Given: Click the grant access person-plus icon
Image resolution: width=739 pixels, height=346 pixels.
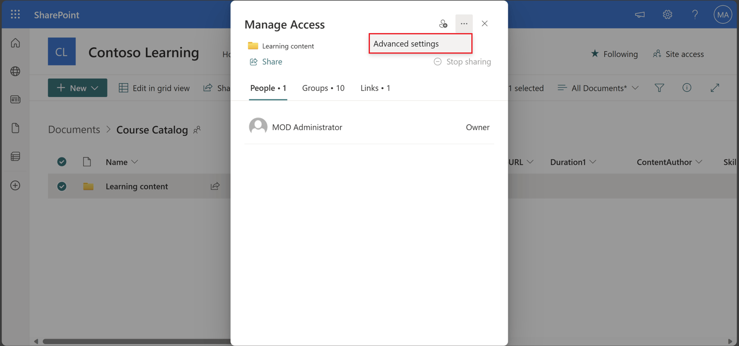Looking at the screenshot, I should [443, 24].
